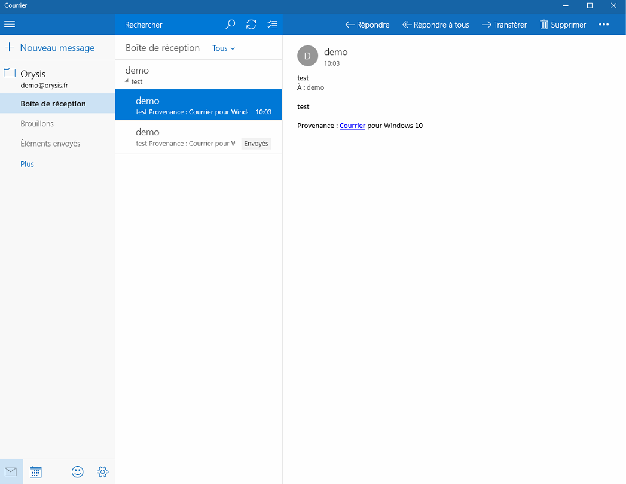Enter selection mode with checklist icon
Screen dimensions: 626x484
click(272, 25)
